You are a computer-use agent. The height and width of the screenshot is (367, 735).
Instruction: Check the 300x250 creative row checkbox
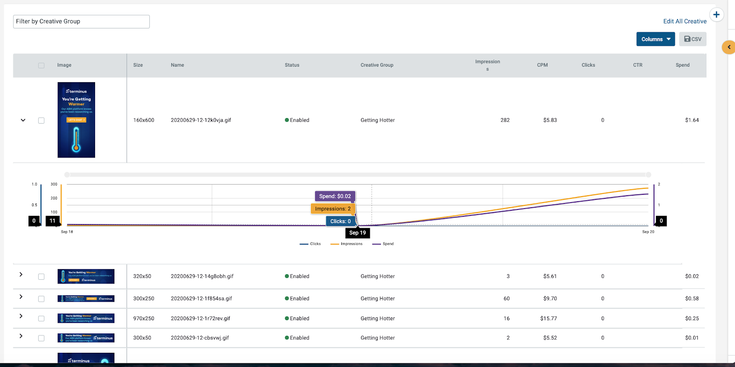(x=41, y=299)
